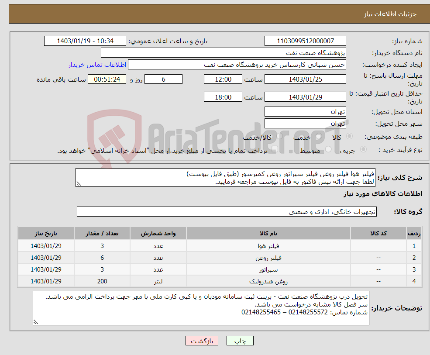The height and width of the screenshot is (355, 430).
Task: Click the شماره نیاز number field
Action: [x=305, y=41]
